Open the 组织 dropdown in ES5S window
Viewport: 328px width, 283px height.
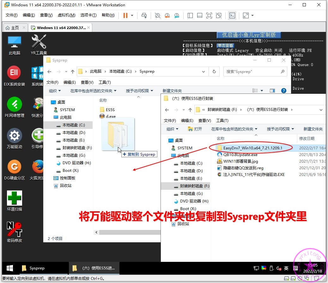[x=172, y=129]
